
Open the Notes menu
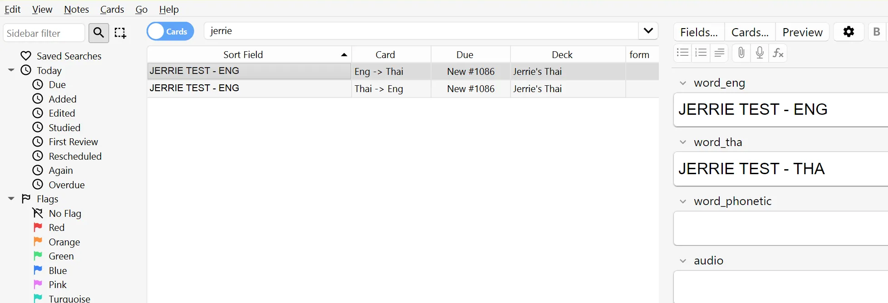[x=76, y=9]
